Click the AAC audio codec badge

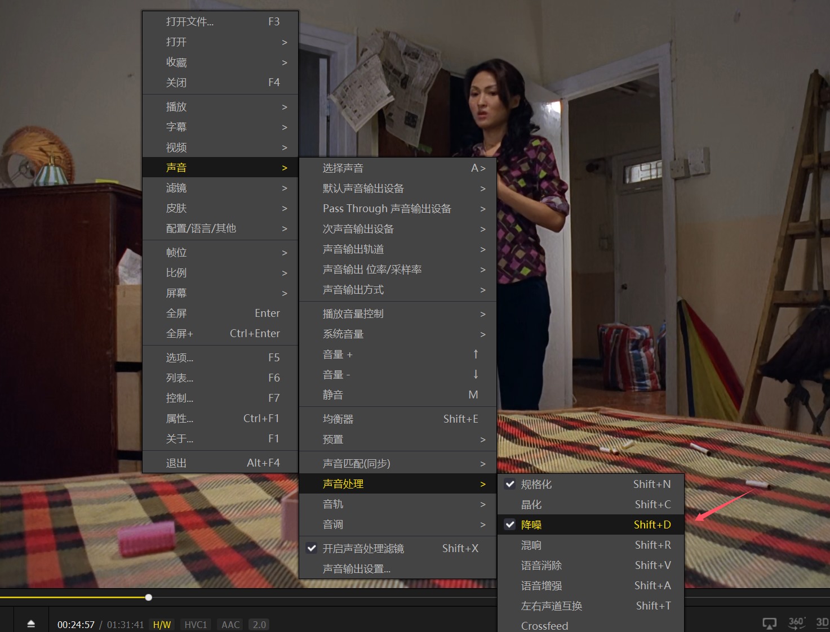(230, 625)
